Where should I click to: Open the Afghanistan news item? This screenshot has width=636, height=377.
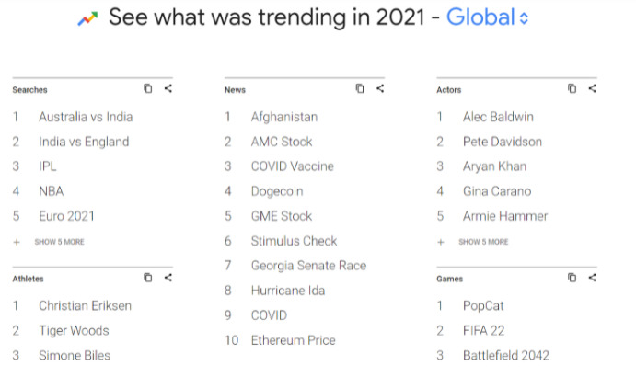point(283,117)
